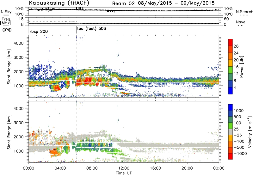The image size is (253, 175).
Task: Click the Time UT axis title
Action: click(x=124, y=173)
